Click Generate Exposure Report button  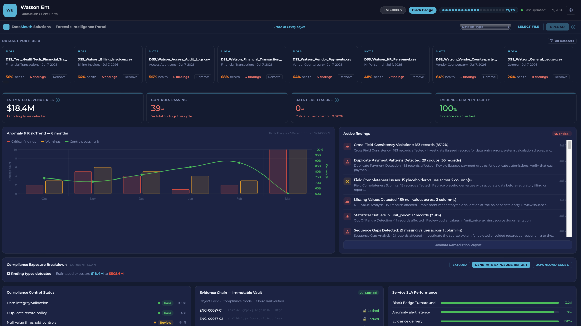click(x=501, y=265)
